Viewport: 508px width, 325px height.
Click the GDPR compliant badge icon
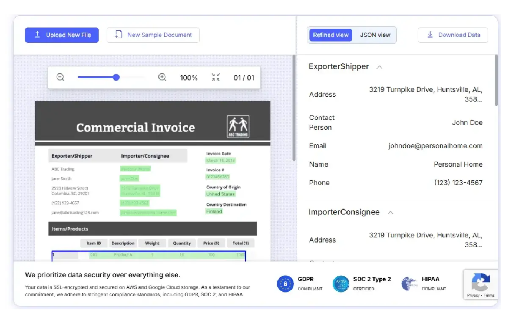[x=285, y=284]
